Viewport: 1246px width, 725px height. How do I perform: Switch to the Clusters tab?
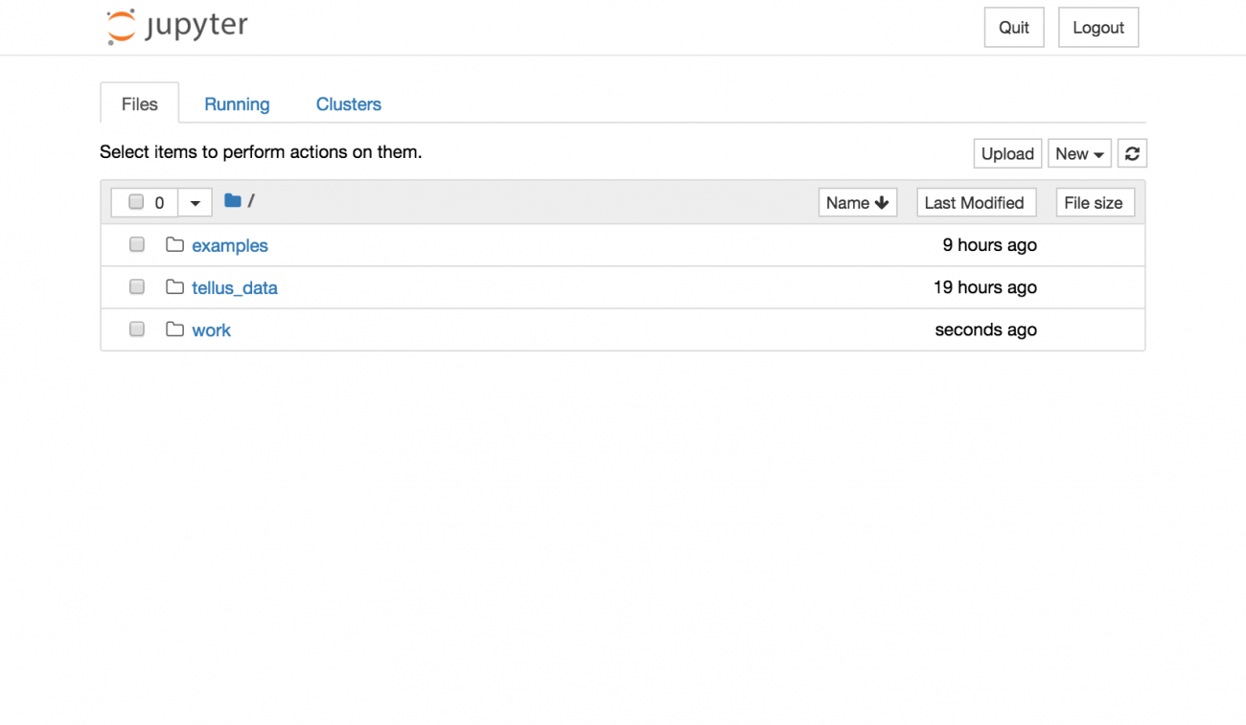[x=349, y=103]
